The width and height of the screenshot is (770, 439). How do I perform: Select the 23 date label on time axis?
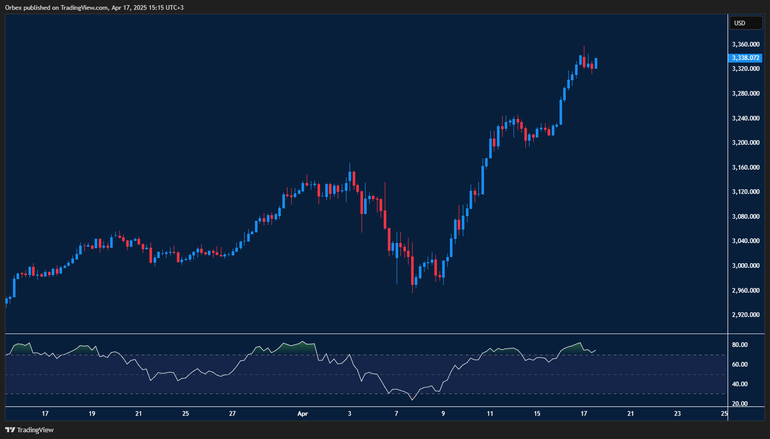pos(677,414)
